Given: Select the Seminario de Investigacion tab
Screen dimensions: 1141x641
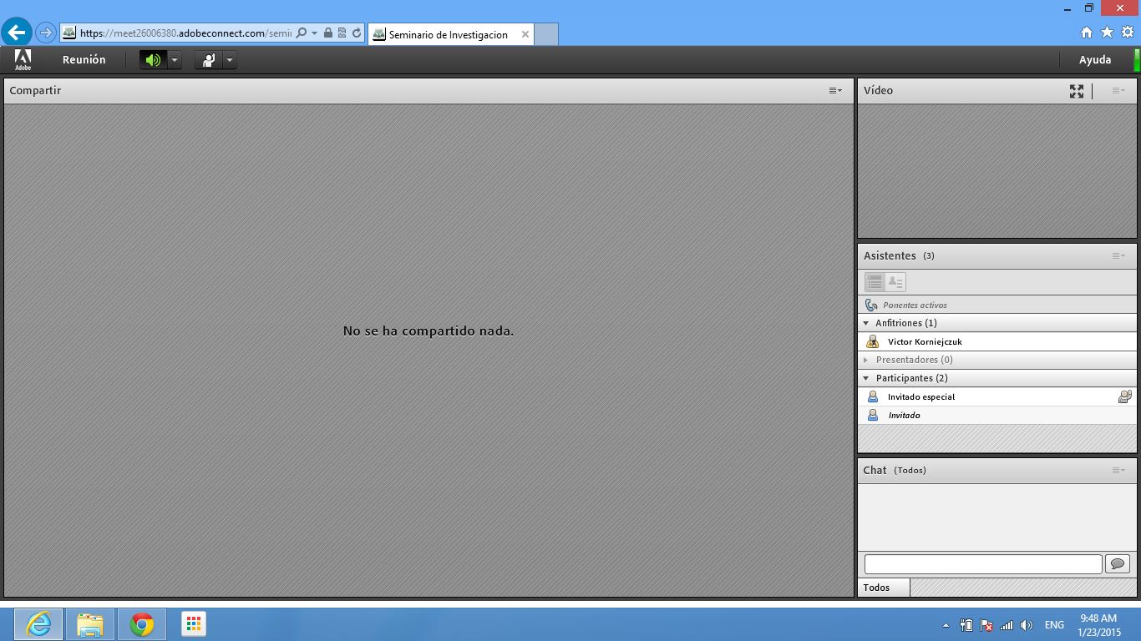Looking at the screenshot, I should coord(450,34).
